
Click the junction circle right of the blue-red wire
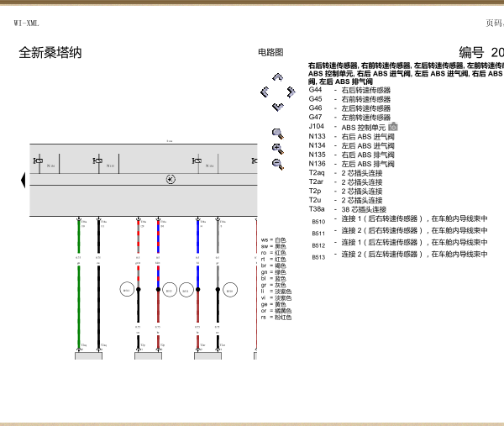coord(170,290)
